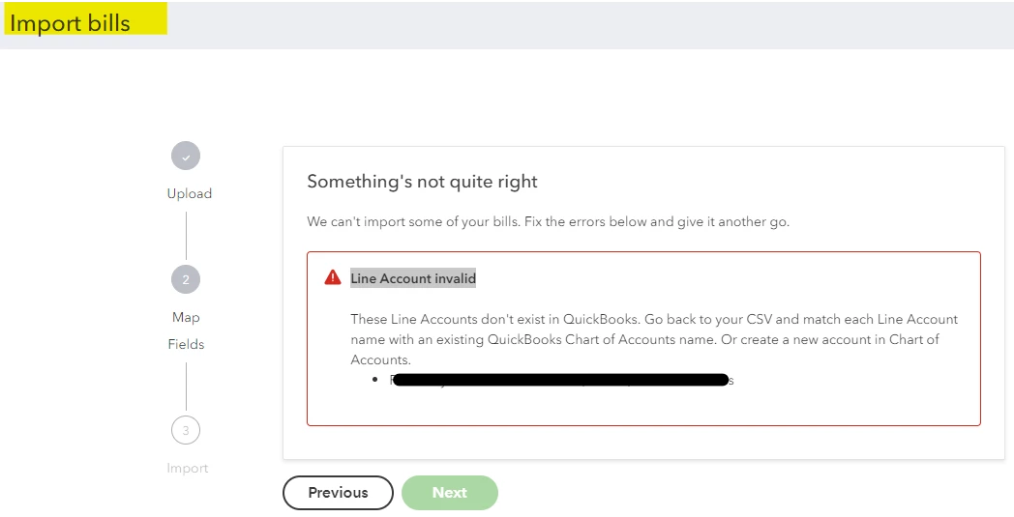Select the Upload step label
The height and width of the screenshot is (517, 1014).
click(189, 193)
